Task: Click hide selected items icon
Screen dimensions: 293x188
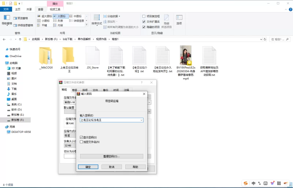Action: point(167,21)
